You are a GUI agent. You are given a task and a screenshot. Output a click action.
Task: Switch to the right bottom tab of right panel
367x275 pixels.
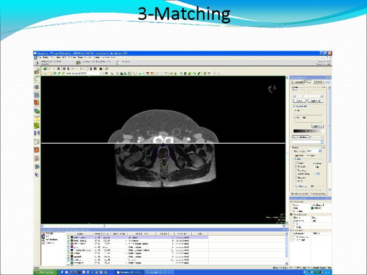tap(318, 194)
